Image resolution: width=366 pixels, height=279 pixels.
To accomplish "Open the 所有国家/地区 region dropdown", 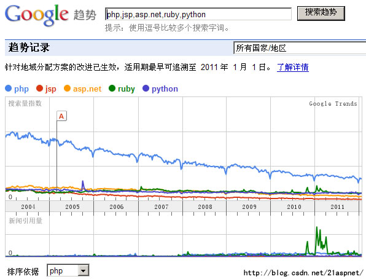I will coord(300,48).
